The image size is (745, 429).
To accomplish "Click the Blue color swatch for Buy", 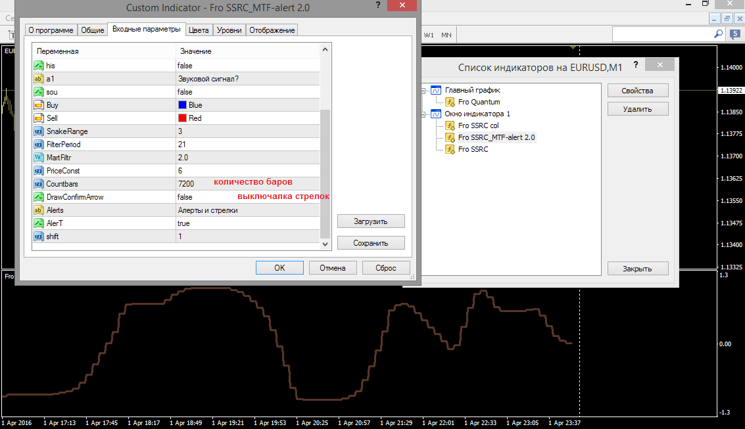I will tap(182, 105).
